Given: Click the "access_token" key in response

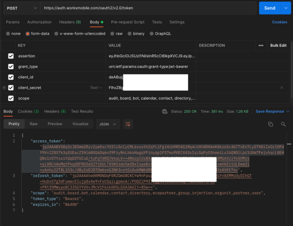Looking at the screenshot, I should (47, 141).
